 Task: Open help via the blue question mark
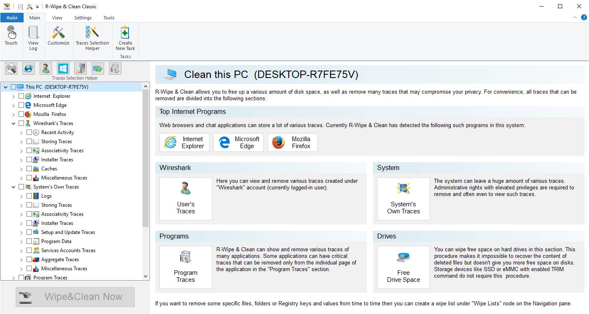click(584, 17)
